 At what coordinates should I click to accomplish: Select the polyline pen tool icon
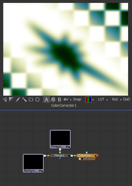pyautogui.click(x=18, y=100)
